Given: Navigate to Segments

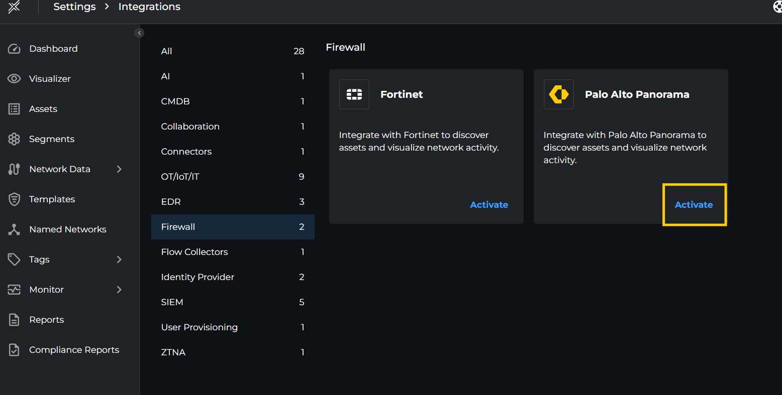Looking at the screenshot, I should point(52,139).
